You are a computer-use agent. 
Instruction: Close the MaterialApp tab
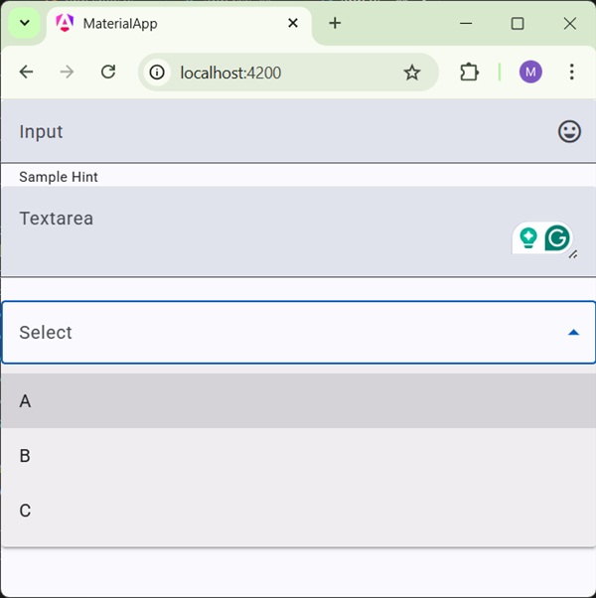point(293,24)
